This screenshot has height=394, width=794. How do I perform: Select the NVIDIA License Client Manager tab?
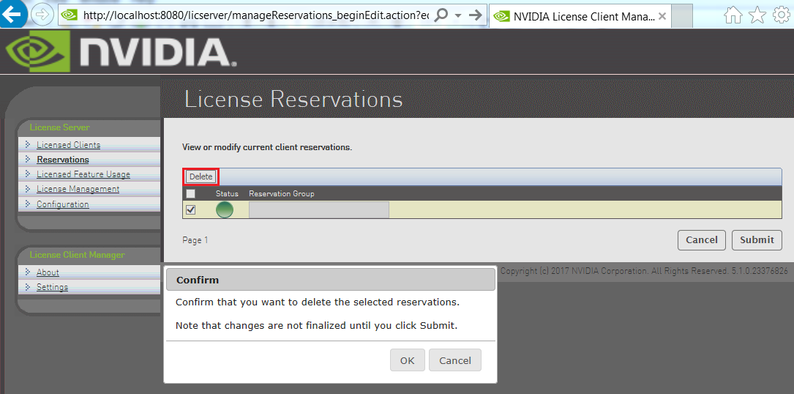(578, 16)
